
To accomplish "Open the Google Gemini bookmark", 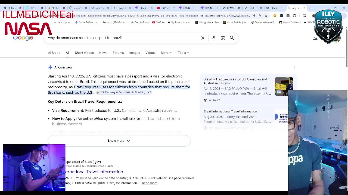I will click(140, 22).
